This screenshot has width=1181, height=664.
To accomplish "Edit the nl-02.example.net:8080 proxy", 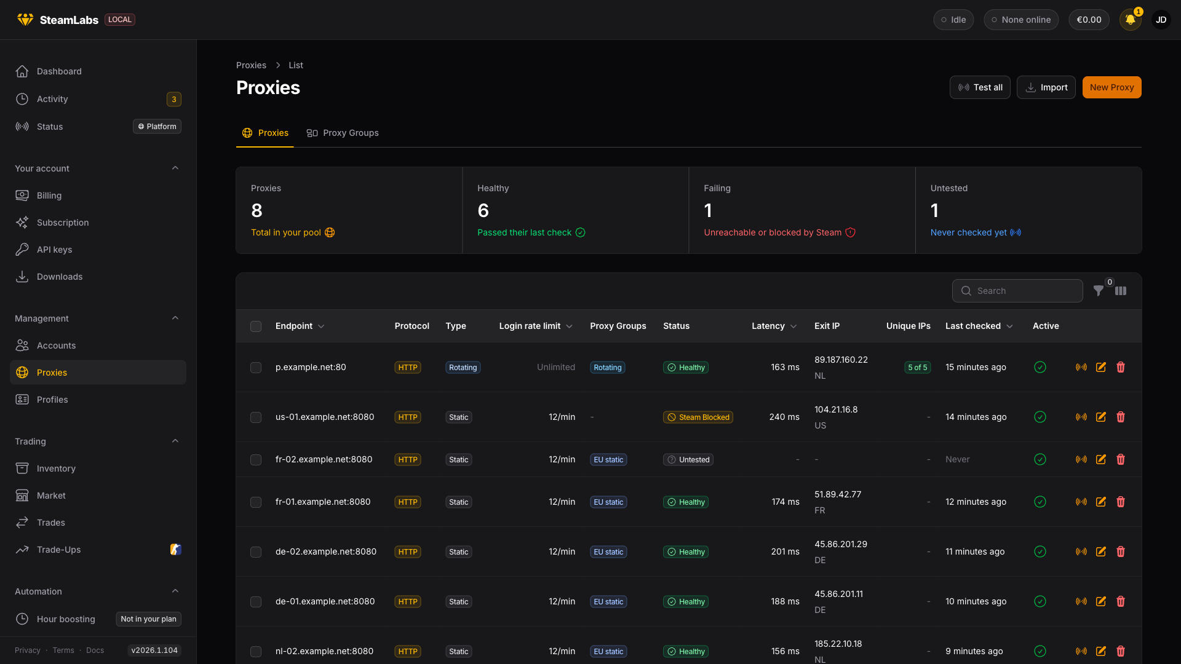I will click(x=1101, y=651).
